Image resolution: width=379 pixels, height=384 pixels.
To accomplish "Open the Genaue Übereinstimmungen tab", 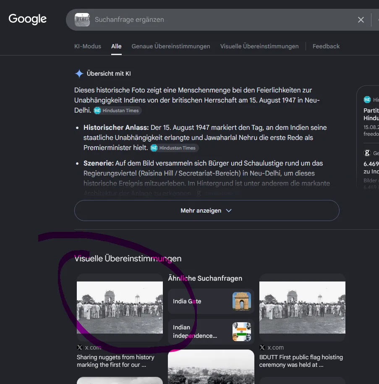I will point(171,46).
